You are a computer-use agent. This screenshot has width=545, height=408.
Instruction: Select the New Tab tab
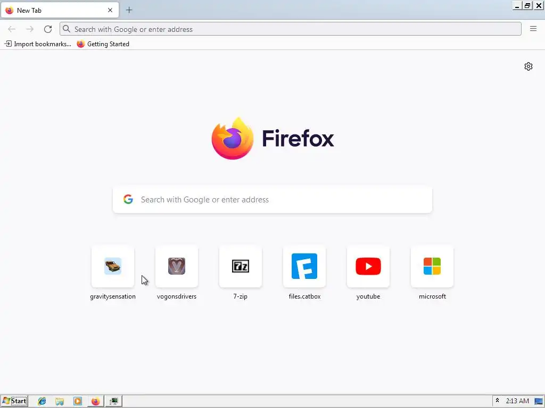(x=60, y=10)
